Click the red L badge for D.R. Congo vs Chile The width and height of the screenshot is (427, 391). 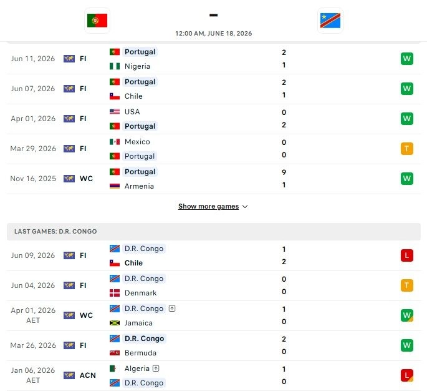click(x=407, y=255)
